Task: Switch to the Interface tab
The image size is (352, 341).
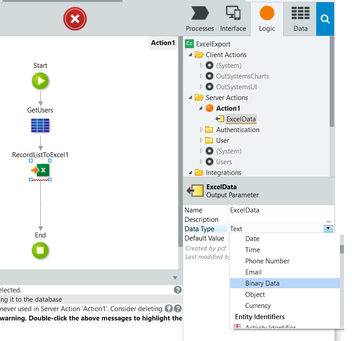Action: pyautogui.click(x=233, y=19)
